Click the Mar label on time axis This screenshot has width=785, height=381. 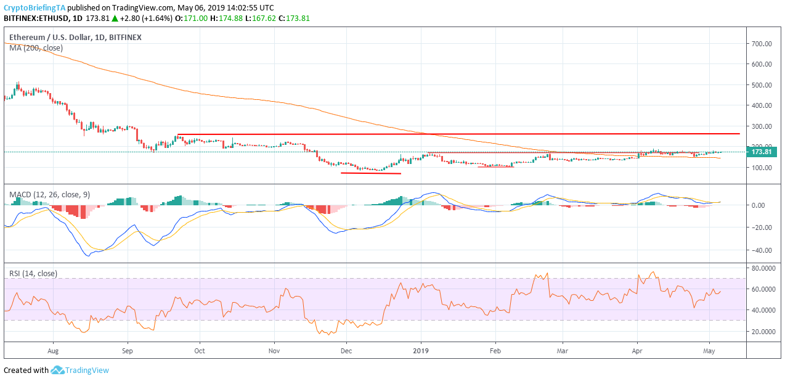click(562, 351)
